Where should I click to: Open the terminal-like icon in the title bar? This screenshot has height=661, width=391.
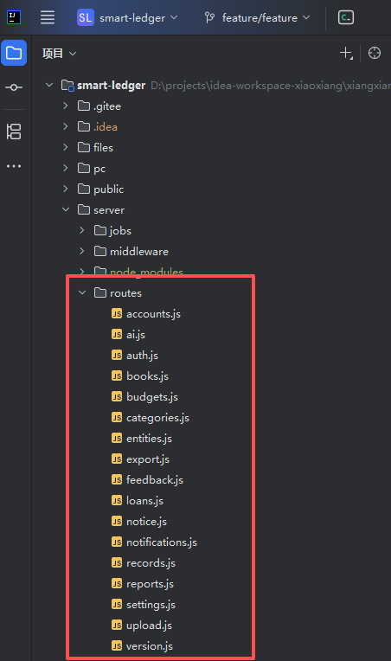point(346,17)
